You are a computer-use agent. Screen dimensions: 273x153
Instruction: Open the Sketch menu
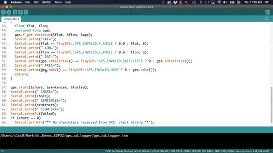(x=46, y=2)
